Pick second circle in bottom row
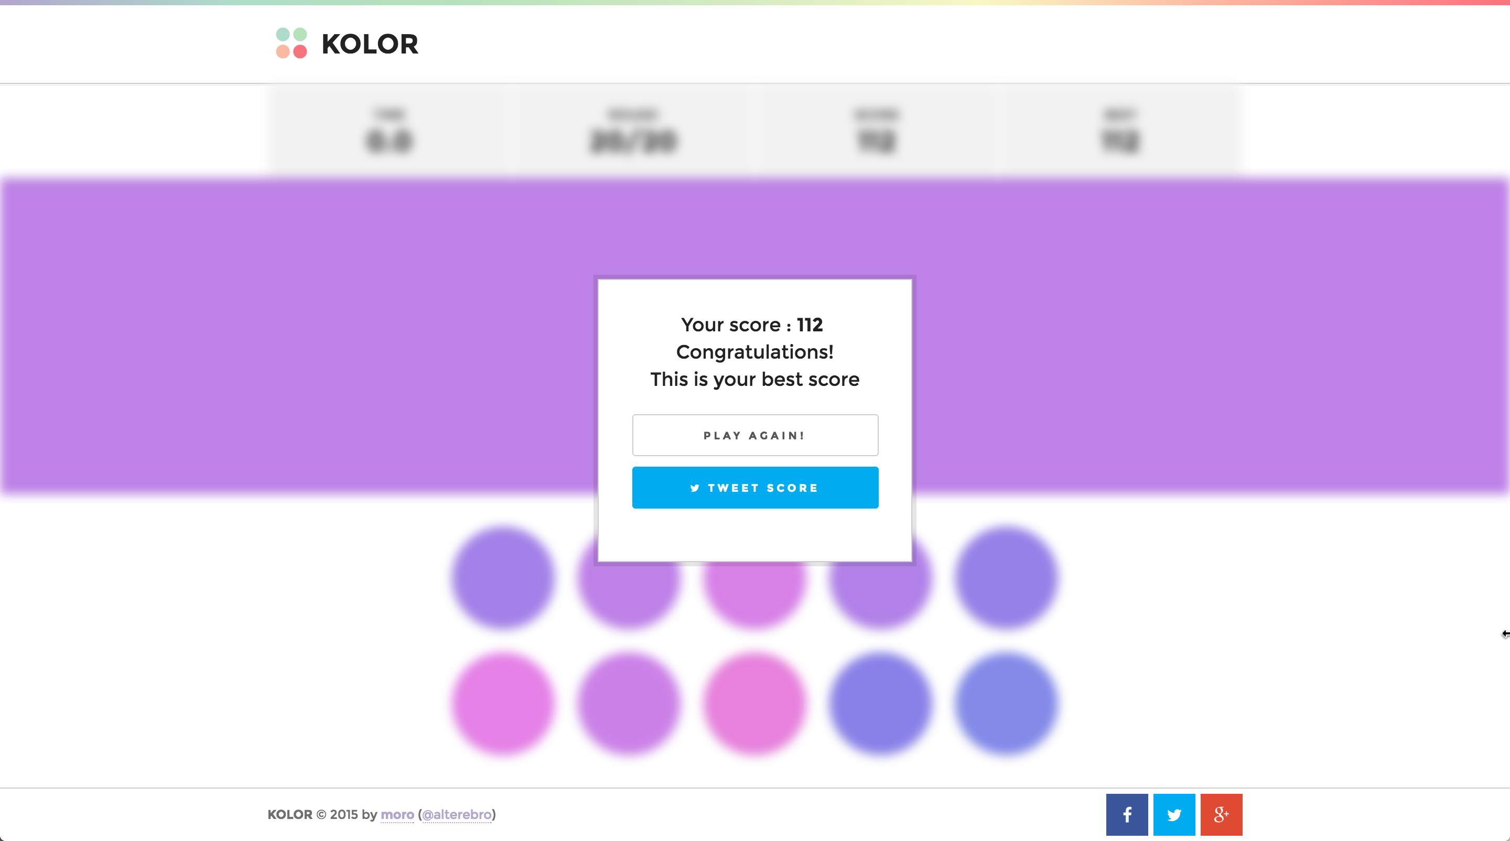This screenshot has height=841, width=1510. pos(628,703)
